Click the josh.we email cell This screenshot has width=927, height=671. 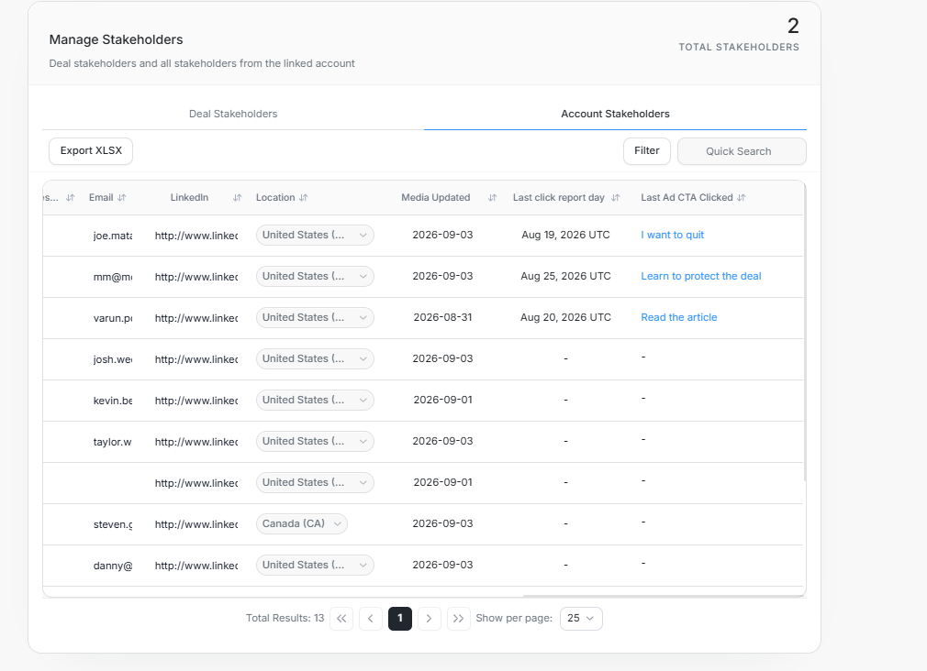pyautogui.click(x=113, y=359)
